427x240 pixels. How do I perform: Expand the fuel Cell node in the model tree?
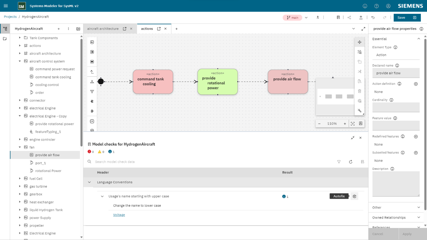point(19,178)
